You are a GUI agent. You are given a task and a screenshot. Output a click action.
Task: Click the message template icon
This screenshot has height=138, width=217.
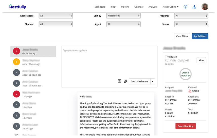click(x=120, y=81)
